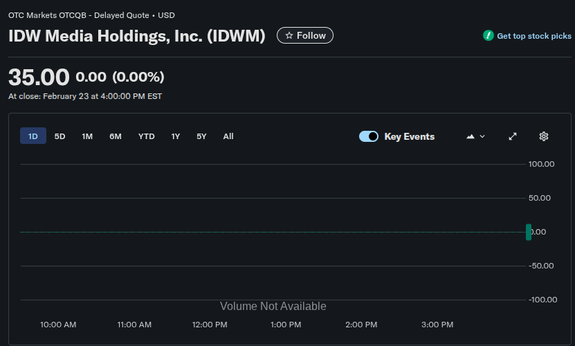Click the (0.00%) change value
Viewport: 575px width, 346px height.
(x=138, y=77)
